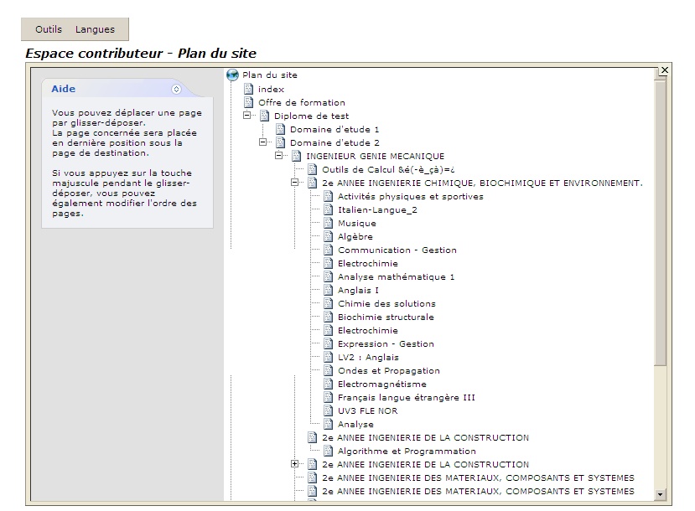Click the scrollbar down arrow in site tree

(661, 495)
